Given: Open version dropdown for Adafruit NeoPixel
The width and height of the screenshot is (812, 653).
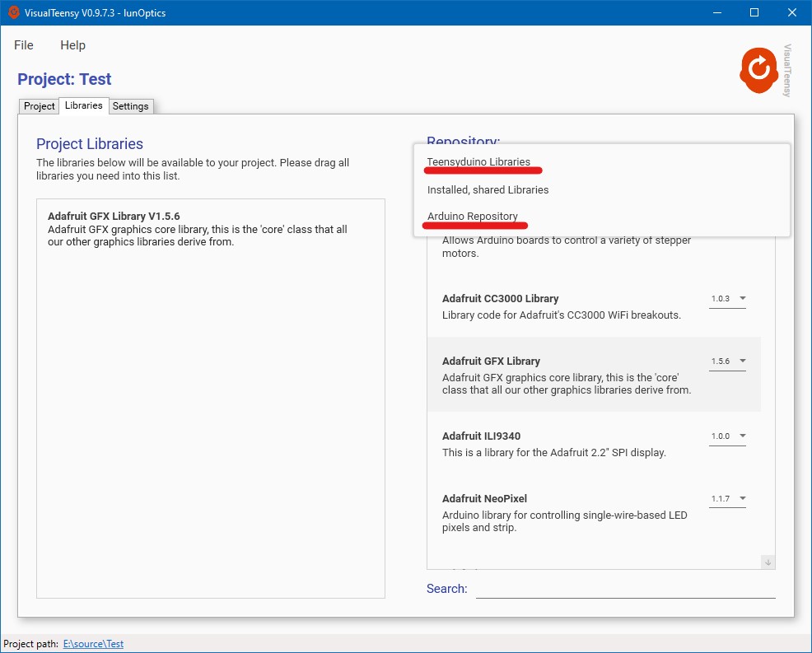Looking at the screenshot, I should point(728,499).
